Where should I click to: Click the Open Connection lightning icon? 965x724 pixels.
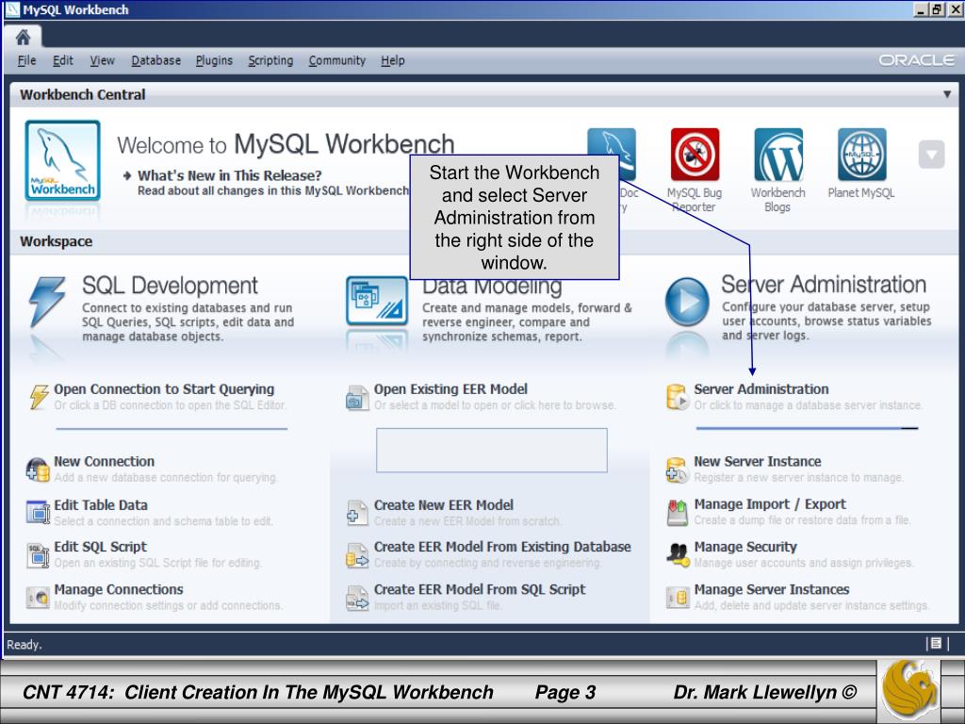pyautogui.click(x=39, y=397)
